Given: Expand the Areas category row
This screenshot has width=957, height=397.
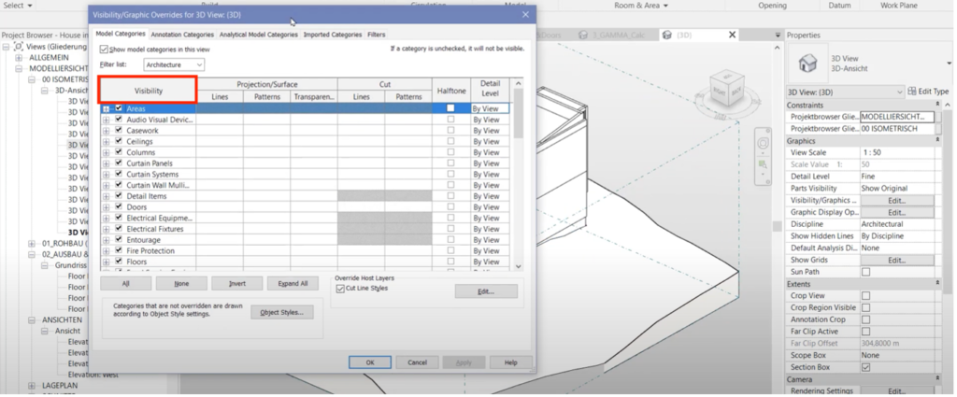Looking at the screenshot, I should click(x=107, y=108).
